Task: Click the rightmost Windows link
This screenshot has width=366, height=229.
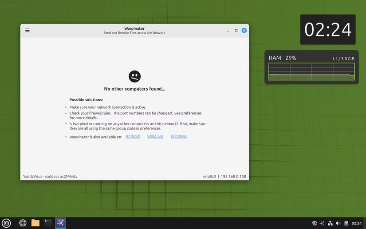Action: click(178, 136)
